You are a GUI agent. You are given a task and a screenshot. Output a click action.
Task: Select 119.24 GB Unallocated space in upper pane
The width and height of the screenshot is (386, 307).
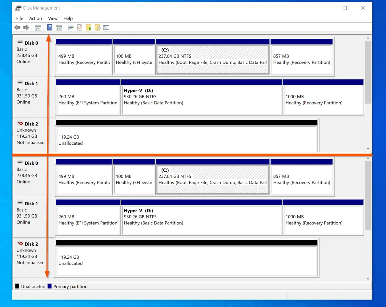[187, 136]
